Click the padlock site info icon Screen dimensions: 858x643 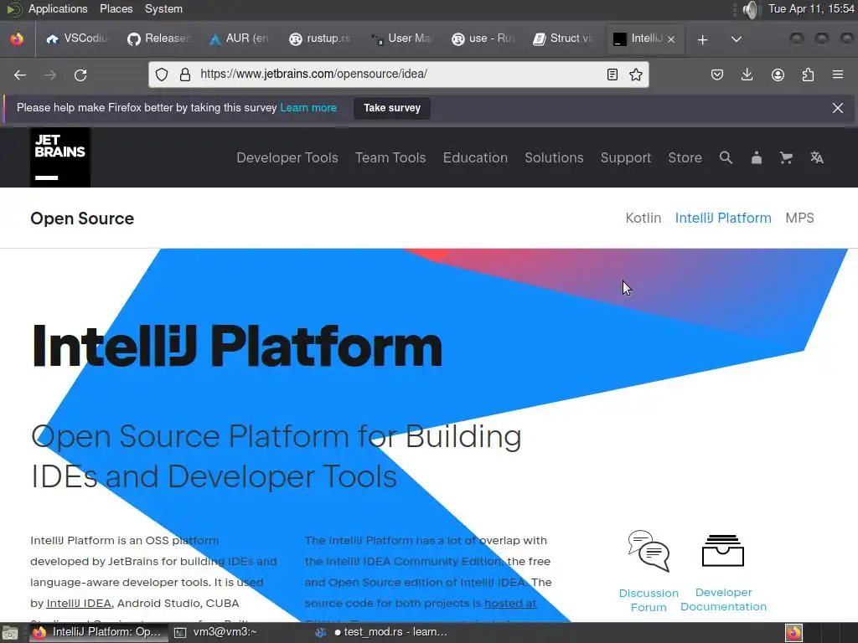coord(185,75)
